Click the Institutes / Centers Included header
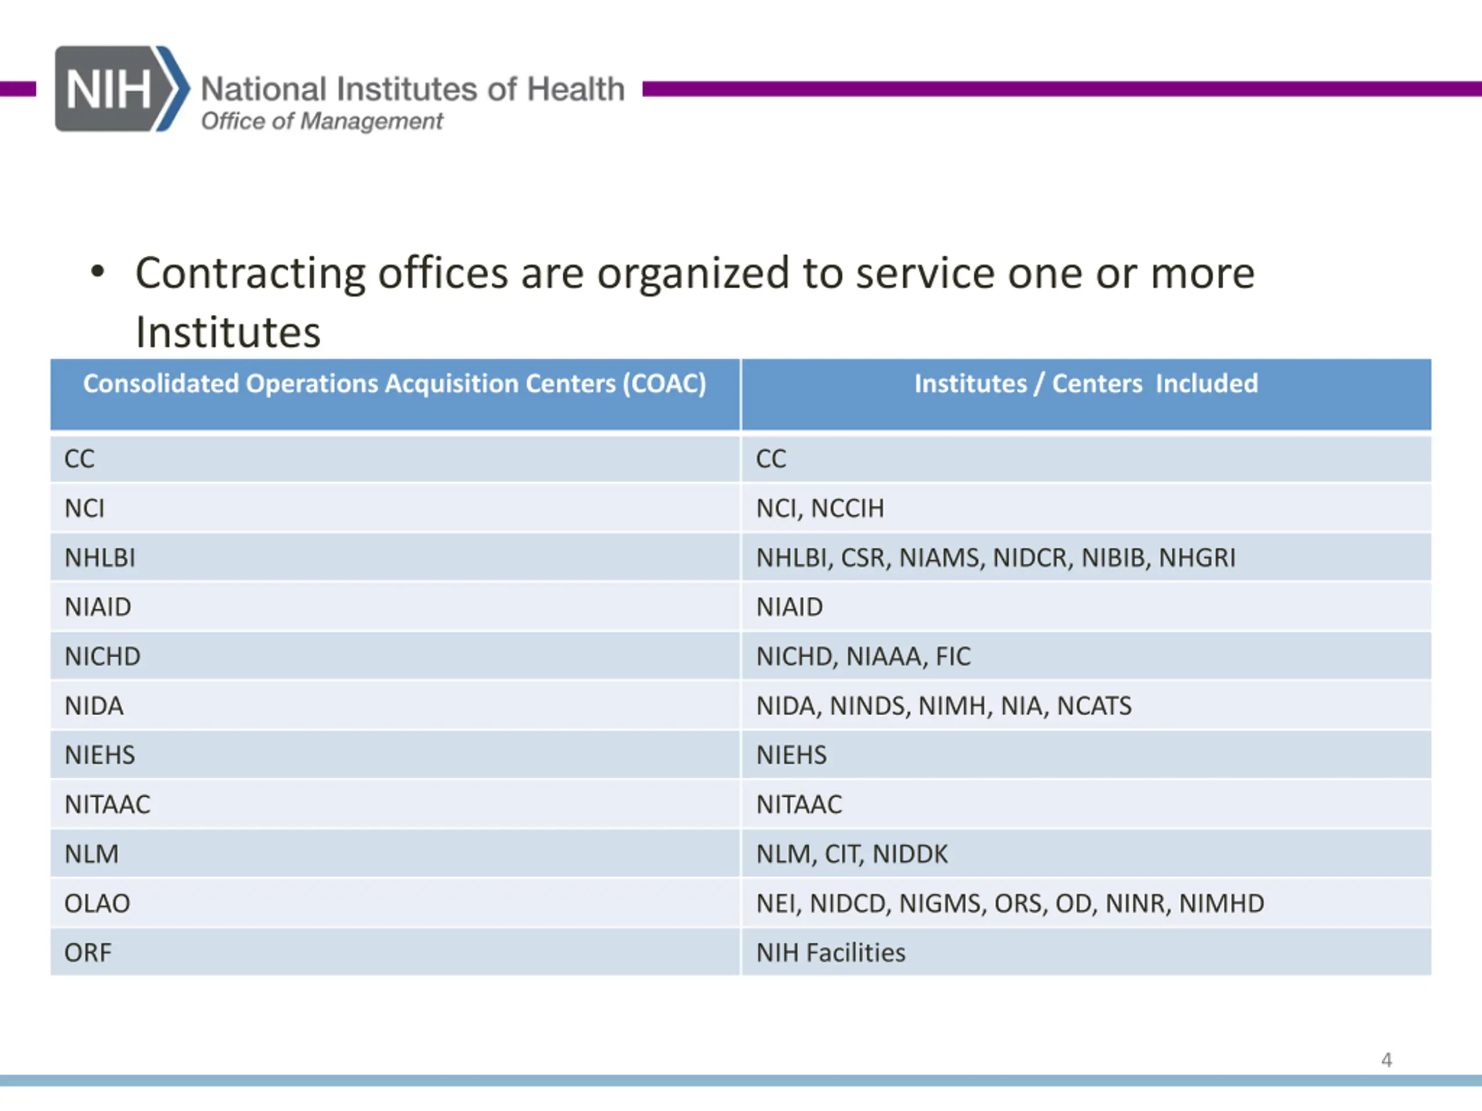Image resolution: width=1482 pixels, height=1111 pixels. [1085, 384]
